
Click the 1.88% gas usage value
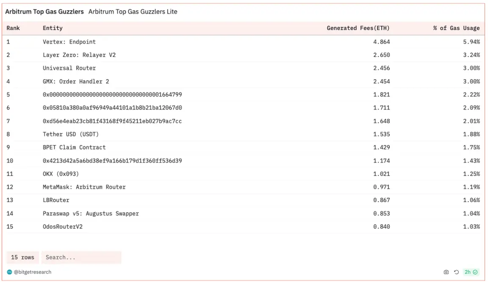click(471, 134)
